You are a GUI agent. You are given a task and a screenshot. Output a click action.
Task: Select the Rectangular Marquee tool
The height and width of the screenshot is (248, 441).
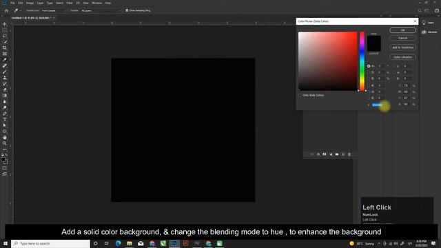point(5,30)
